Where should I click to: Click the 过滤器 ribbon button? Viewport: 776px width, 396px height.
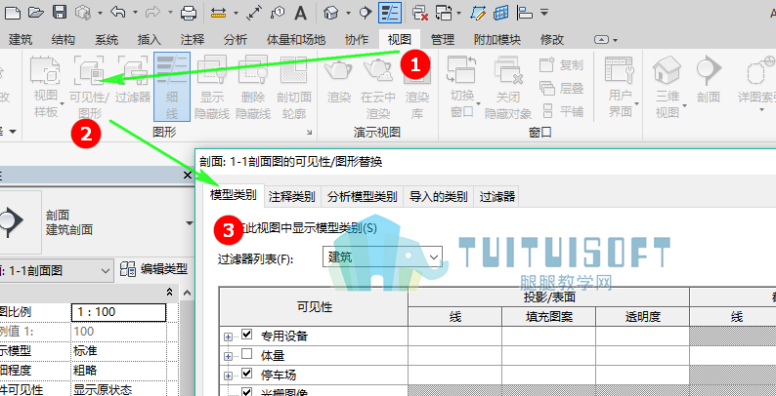point(133,80)
